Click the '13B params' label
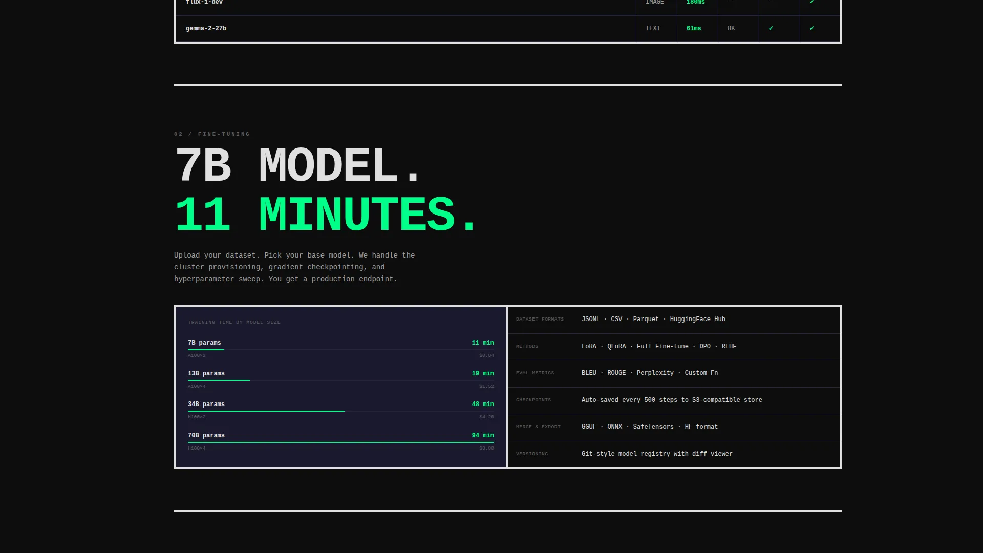Viewport: 983px width, 553px height. click(206, 373)
